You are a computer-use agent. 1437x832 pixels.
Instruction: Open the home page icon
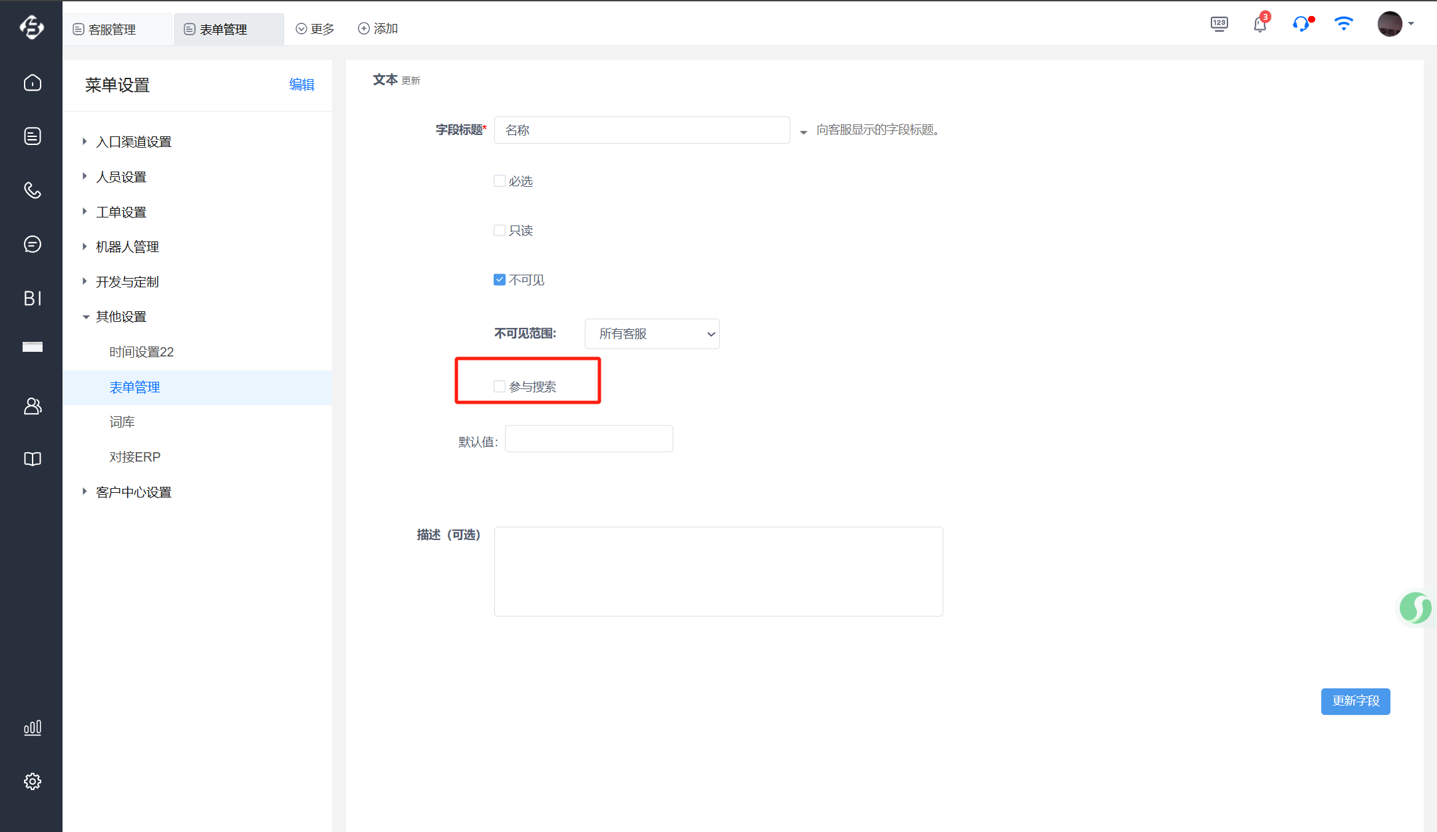pyautogui.click(x=32, y=82)
